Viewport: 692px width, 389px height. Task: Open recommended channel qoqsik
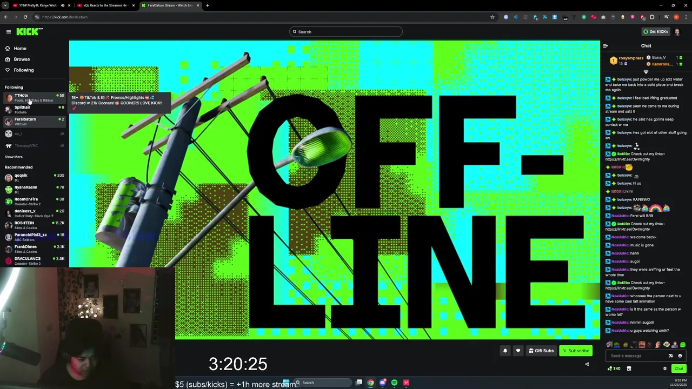(x=34, y=178)
